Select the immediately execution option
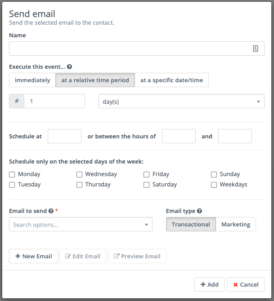The width and height of the screenshot is (274, 301). point(32,80)
